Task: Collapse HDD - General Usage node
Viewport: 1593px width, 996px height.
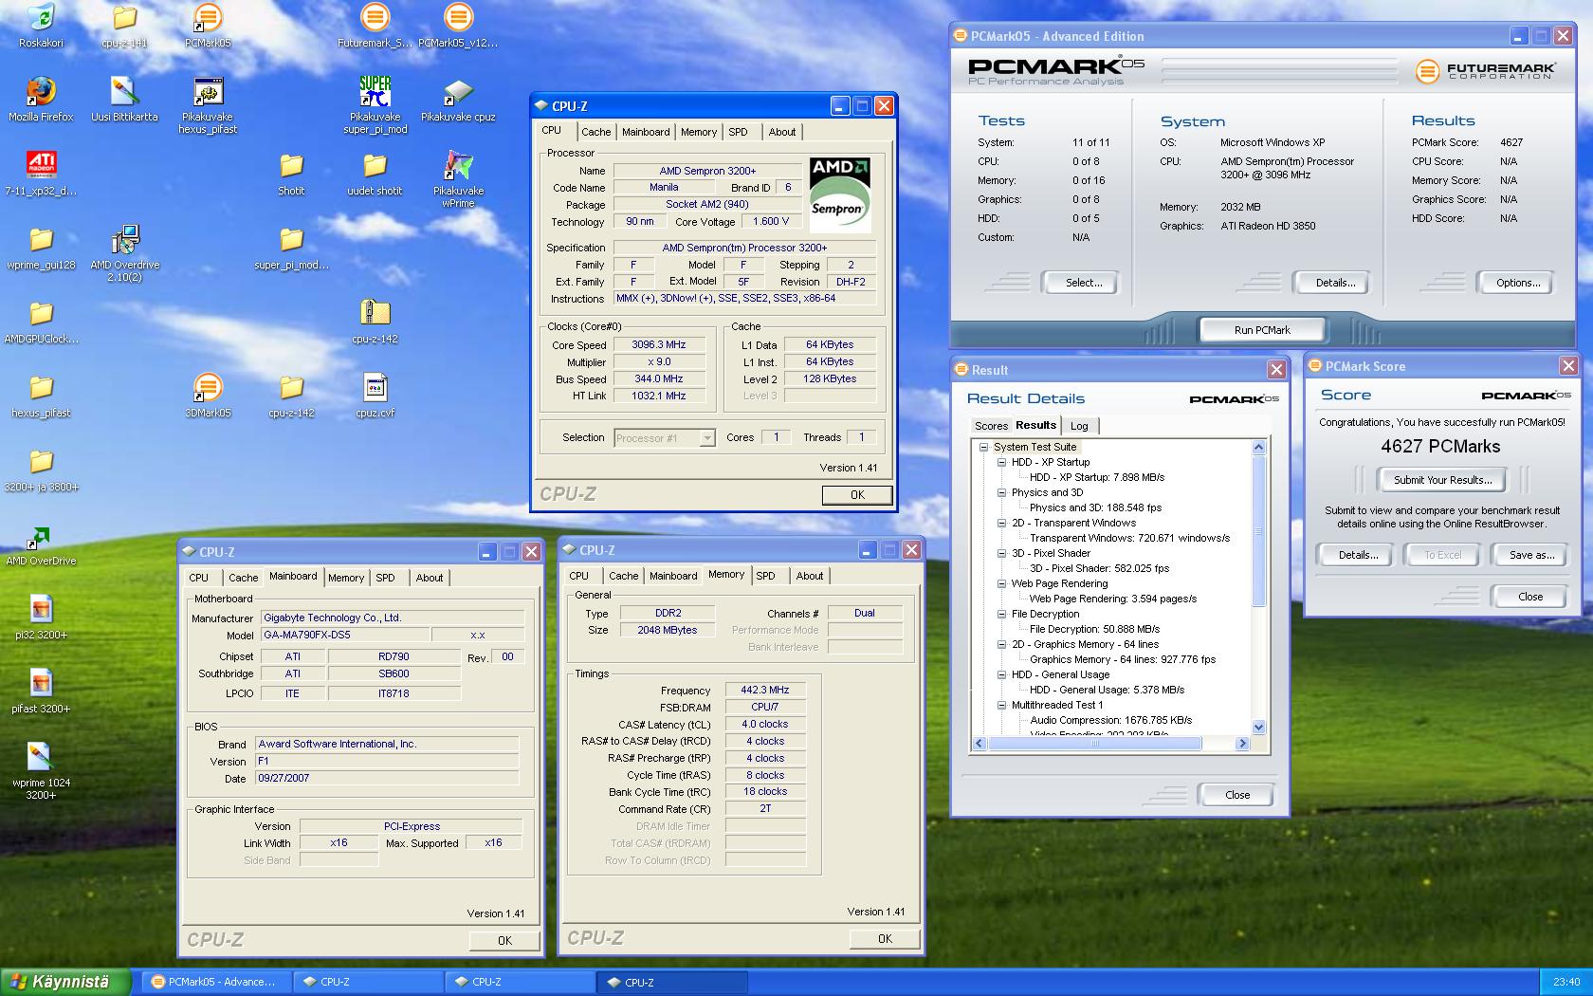Action: [1001, 674]
